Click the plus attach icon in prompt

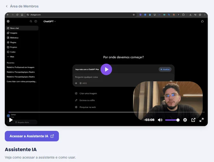(76, 83)
